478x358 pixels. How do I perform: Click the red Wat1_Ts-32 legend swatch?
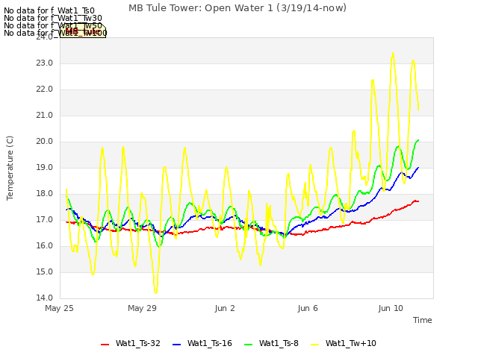[x=105, y=345]
